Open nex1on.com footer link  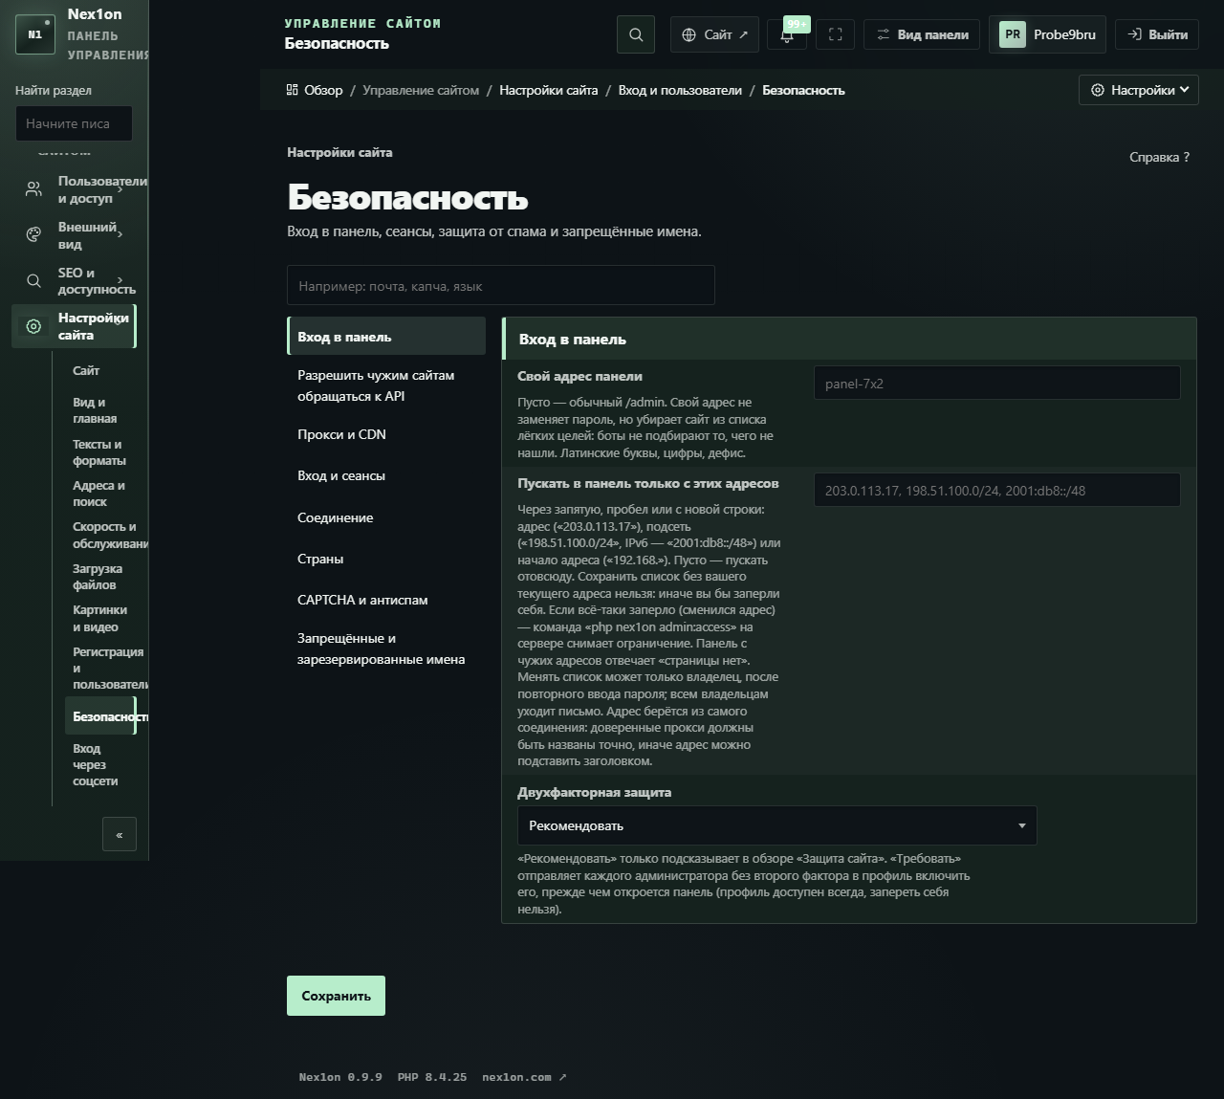point(524,1077)
